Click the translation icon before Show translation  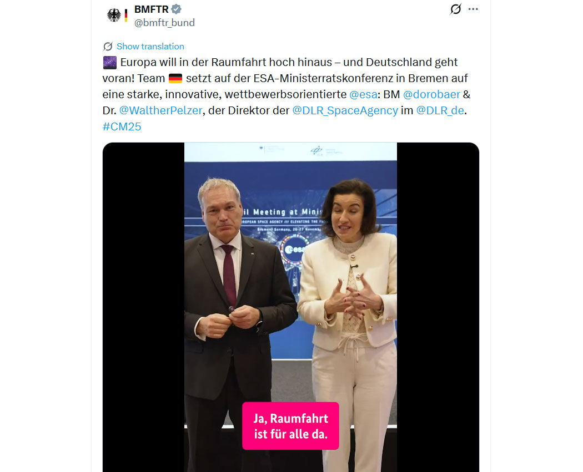(108, 47)
